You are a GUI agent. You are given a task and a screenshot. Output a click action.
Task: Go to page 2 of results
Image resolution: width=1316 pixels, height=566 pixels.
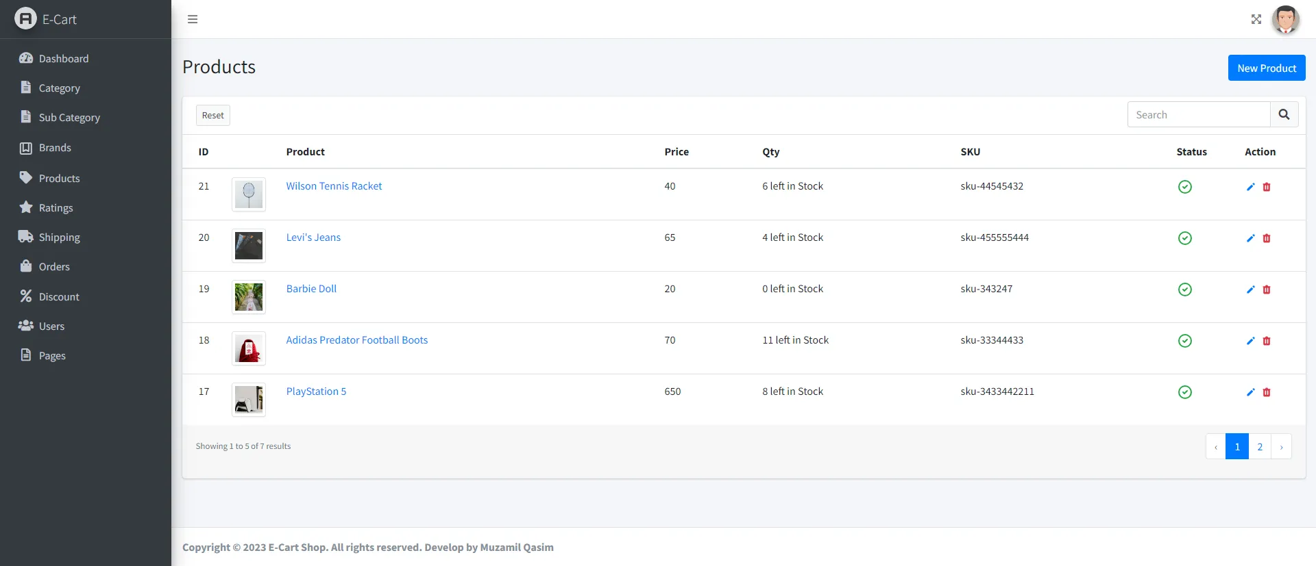point(1260,447)
